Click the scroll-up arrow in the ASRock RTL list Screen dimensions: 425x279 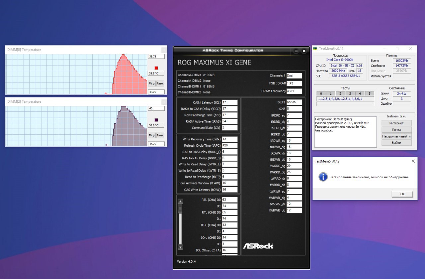point(180,201)
